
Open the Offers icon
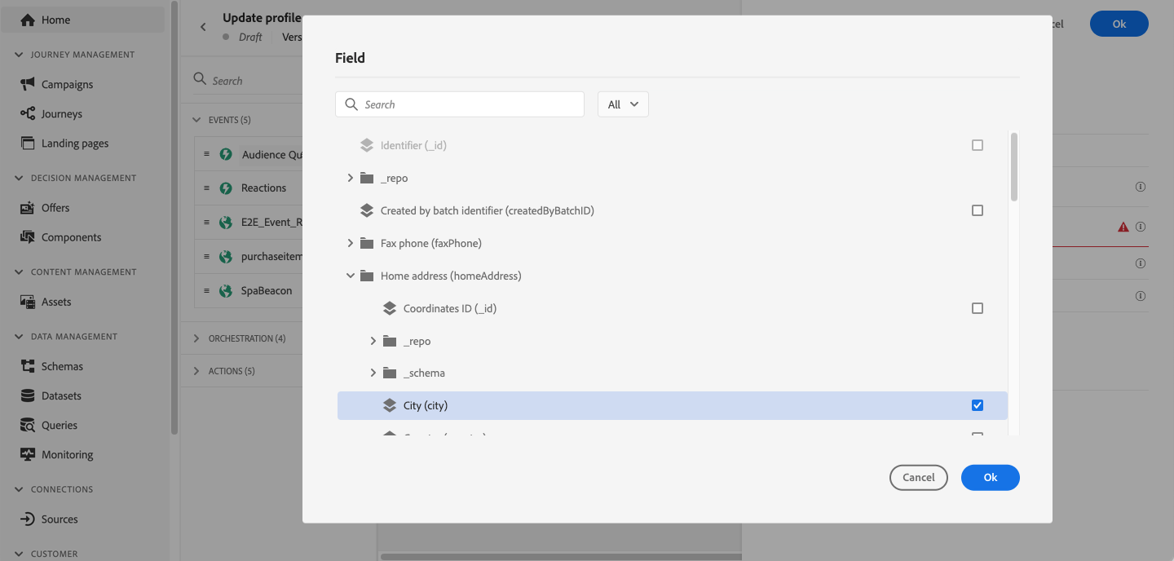click(28, 207)
